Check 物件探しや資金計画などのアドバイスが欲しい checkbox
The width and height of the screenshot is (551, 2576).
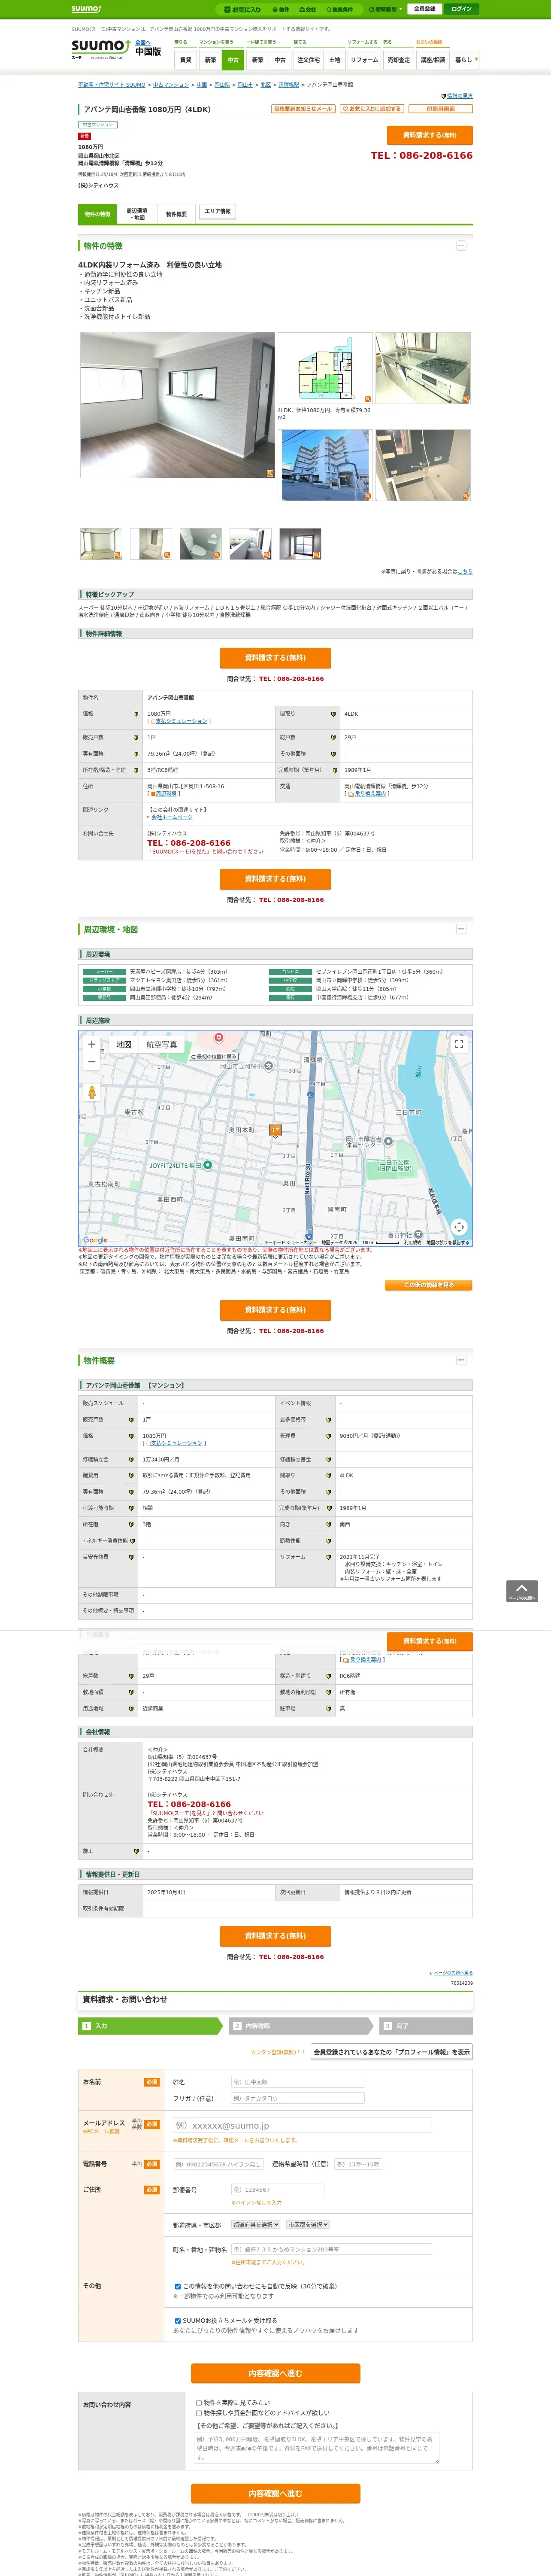(x=199, y=2413)
